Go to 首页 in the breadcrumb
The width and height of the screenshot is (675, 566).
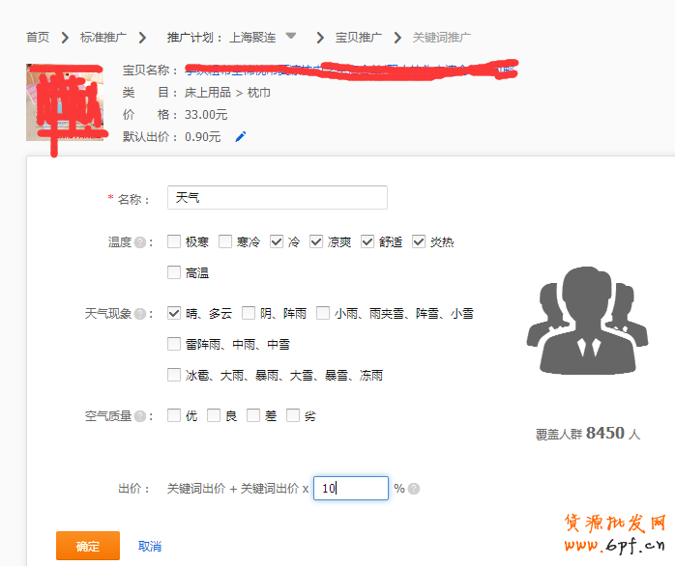click(x=38, y=38)
